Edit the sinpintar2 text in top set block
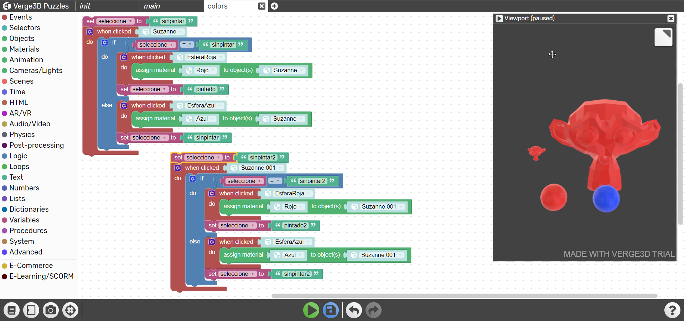 point(263,158)
